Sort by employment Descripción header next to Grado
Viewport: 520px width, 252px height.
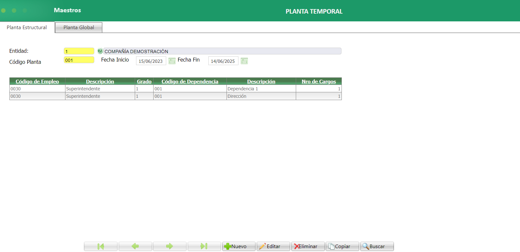(100, 82)
